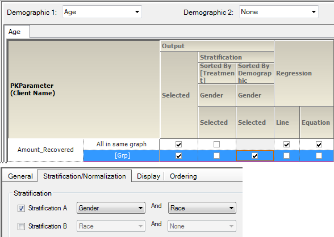Toggle Output Selected checkbox in Grp row

[178, 156]
